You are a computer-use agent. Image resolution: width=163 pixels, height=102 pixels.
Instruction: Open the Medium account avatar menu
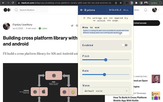(x=155, y=10)
